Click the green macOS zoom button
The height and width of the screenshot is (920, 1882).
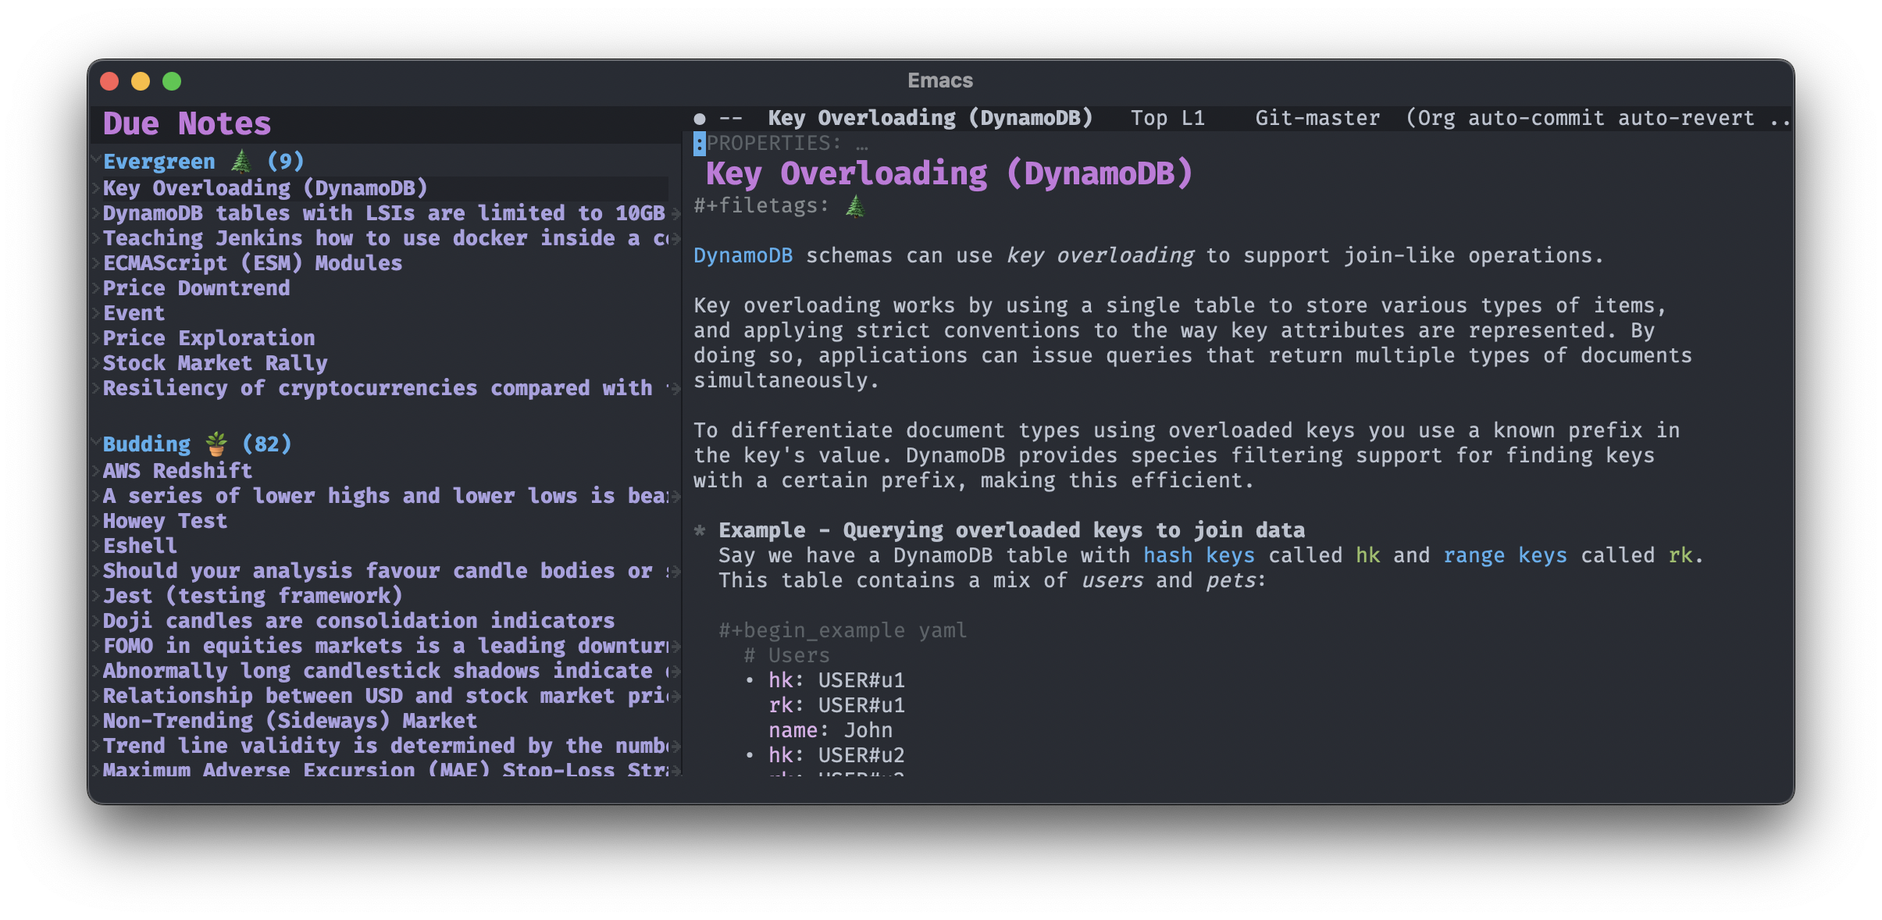point(172,81)
